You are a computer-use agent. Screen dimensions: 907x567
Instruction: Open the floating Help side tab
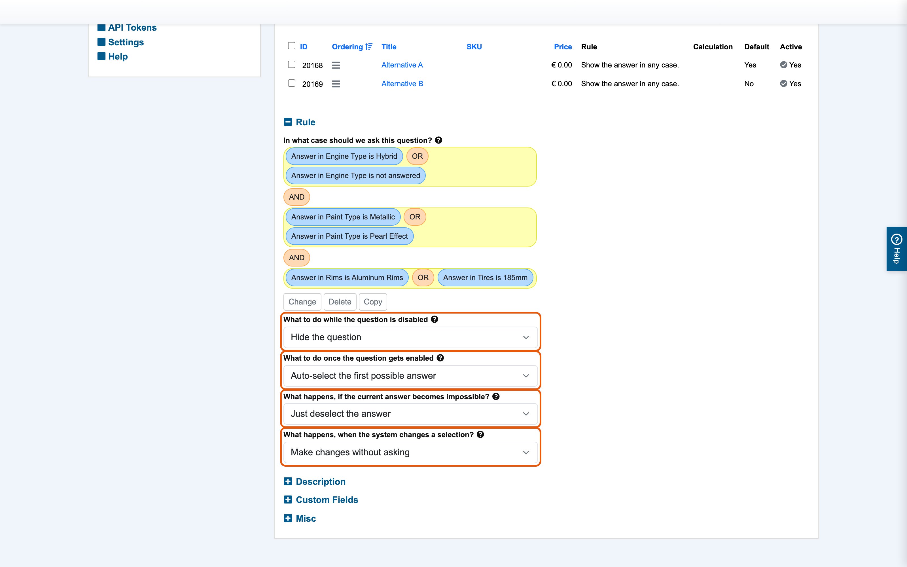pos(897,249)
